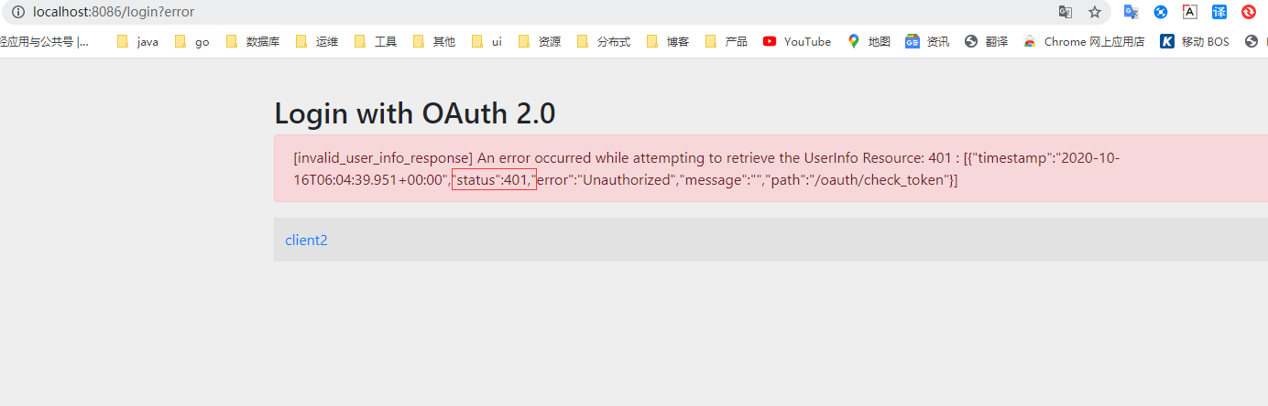
Task: Bookmark this page with the star icon
Action: 1094,12
